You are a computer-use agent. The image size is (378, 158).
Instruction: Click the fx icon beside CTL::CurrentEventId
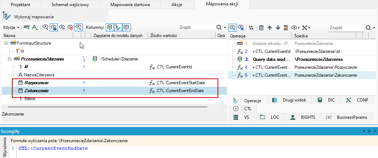pos(152,67)
